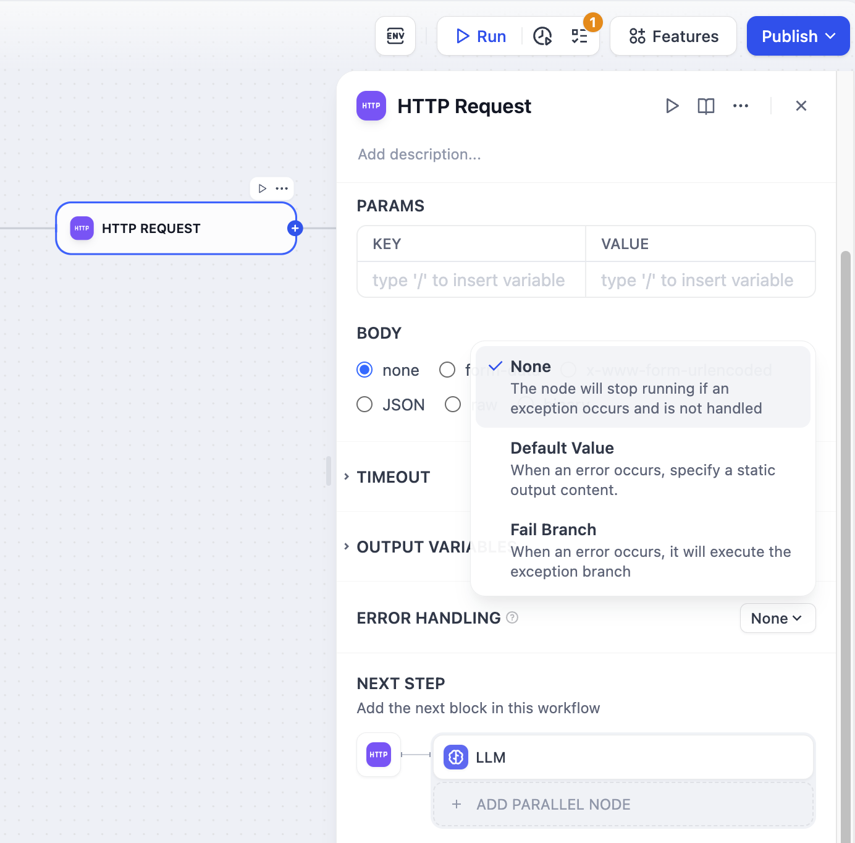Open the checklist icon with badge

coord(579,36)
